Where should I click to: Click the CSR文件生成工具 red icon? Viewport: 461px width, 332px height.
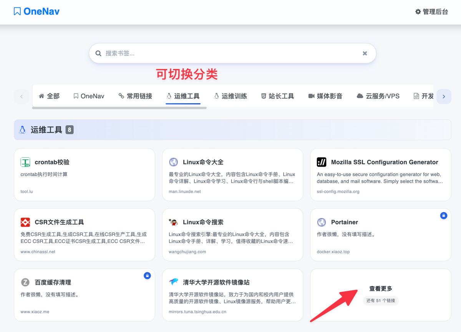tap(25, 222)
